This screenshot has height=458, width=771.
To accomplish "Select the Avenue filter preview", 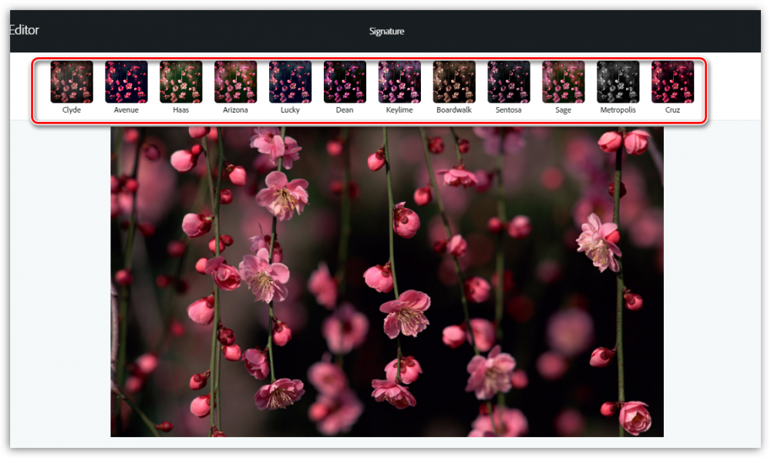I will [126, 82].
